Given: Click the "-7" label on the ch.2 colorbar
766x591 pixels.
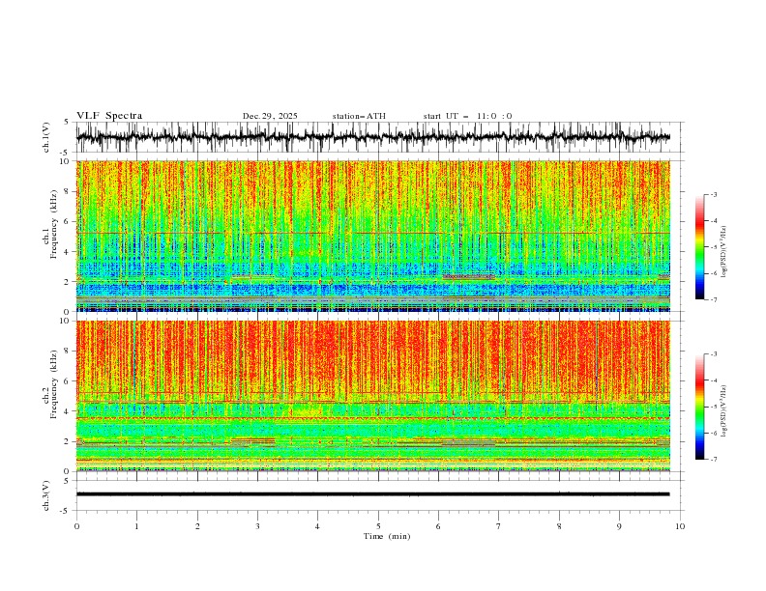Looking at the screenshot, I should [x=713, y=460].
